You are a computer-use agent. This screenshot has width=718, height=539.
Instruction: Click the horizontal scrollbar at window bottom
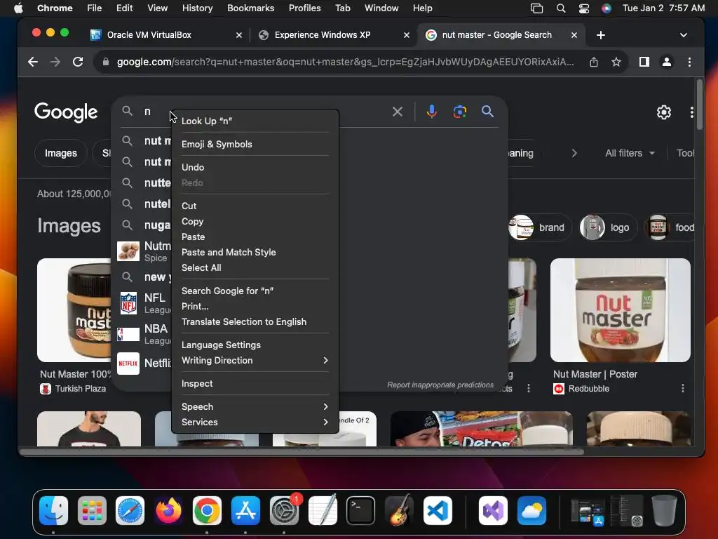pyautogui.click(x=302, y=452)
